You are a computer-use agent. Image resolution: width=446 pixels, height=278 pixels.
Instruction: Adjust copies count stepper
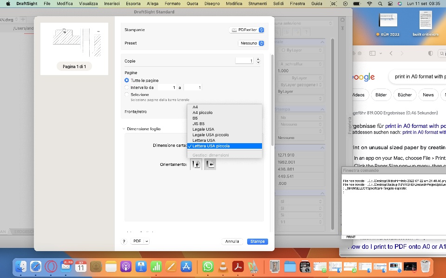258,61
